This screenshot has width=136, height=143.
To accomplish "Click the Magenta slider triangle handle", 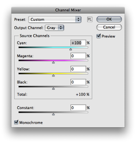I will [x=53, y=63].
